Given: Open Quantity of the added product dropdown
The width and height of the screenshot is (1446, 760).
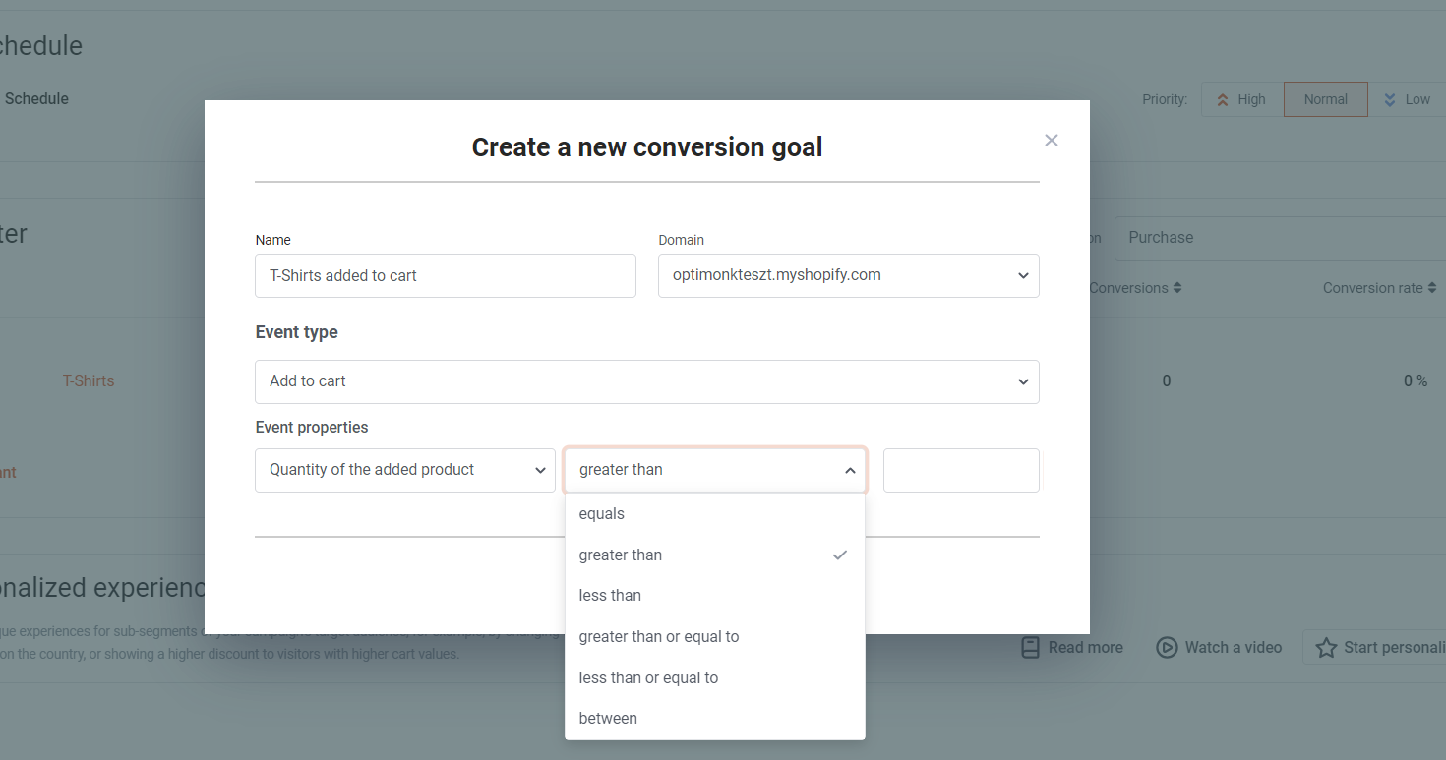Looking at the screenshot, I should [405, 470].
